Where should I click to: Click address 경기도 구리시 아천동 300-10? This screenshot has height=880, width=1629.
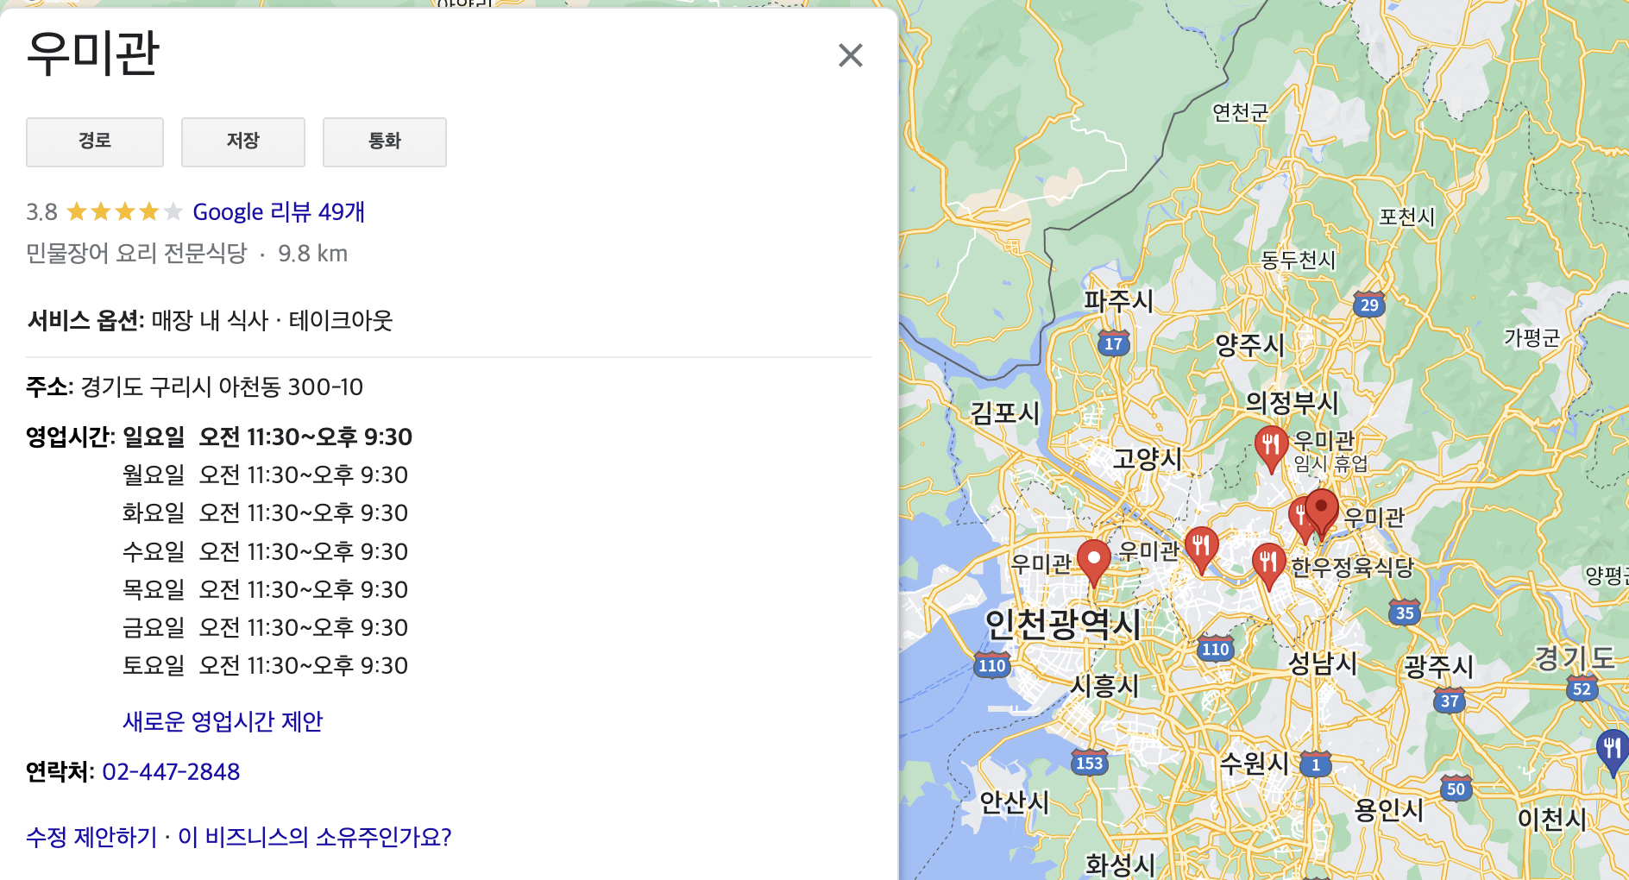pos(222,387)
